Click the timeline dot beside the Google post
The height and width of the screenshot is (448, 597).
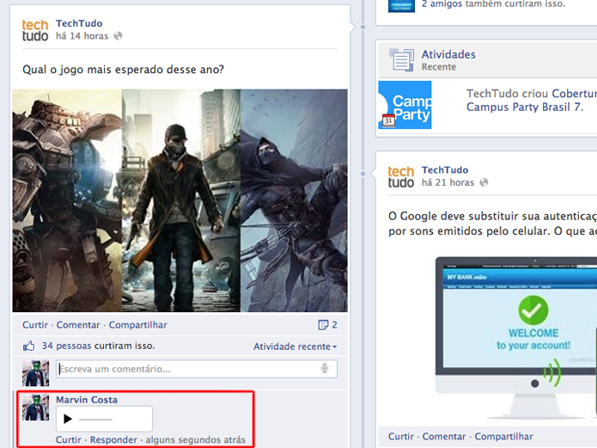362,174
